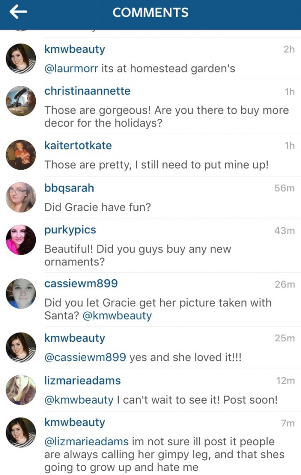Open the christinaannette username link

87,91
